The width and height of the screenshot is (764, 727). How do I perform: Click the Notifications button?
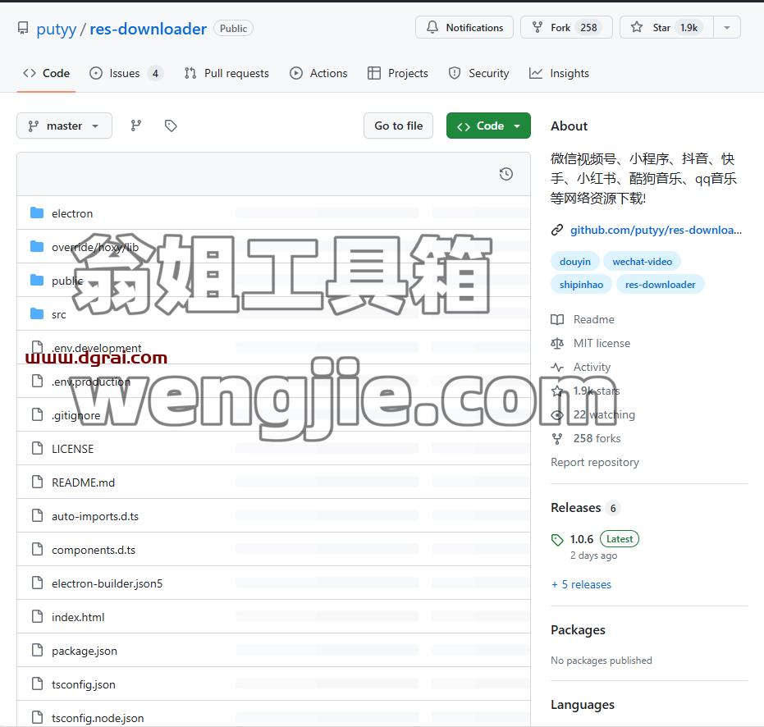point(464,27)
